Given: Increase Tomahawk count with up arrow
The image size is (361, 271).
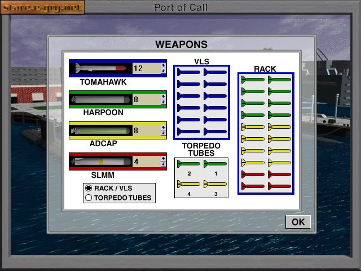Looking at the screenshot, I should pyautogui.click(x=163, y=65).
